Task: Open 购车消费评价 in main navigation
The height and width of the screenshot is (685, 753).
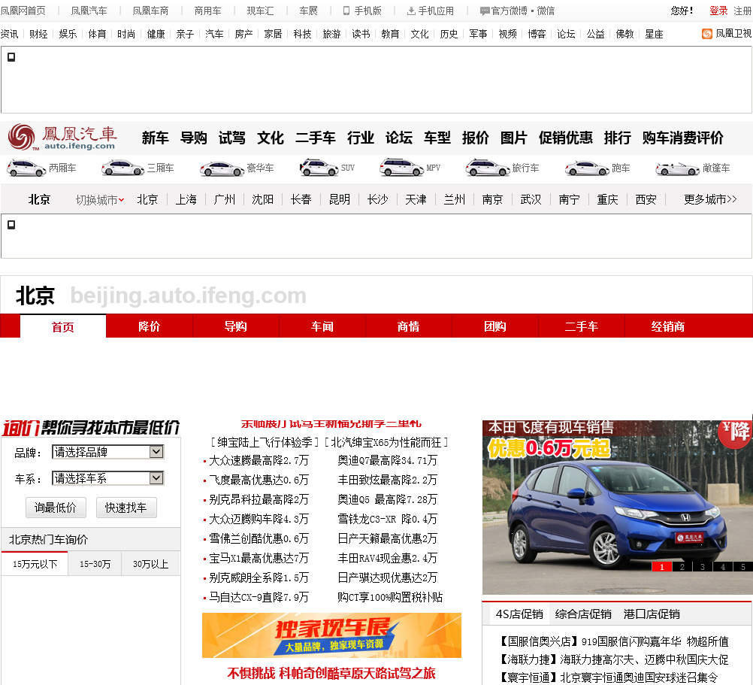Action: 683,138
